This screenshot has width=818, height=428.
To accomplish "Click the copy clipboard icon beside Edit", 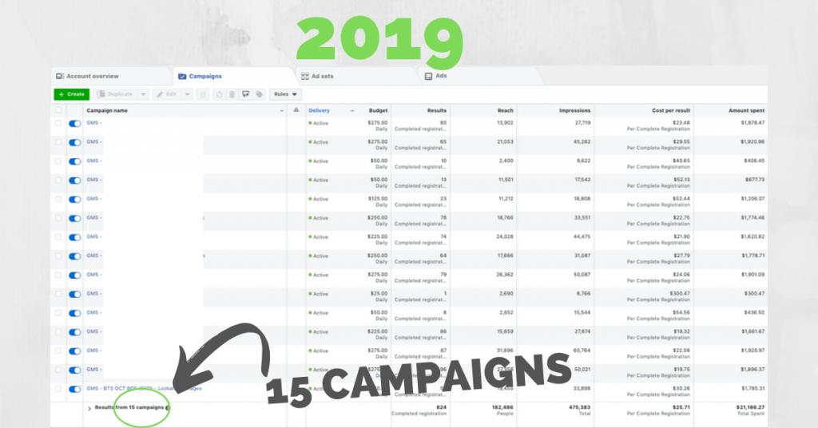I will tap(204, 94).
